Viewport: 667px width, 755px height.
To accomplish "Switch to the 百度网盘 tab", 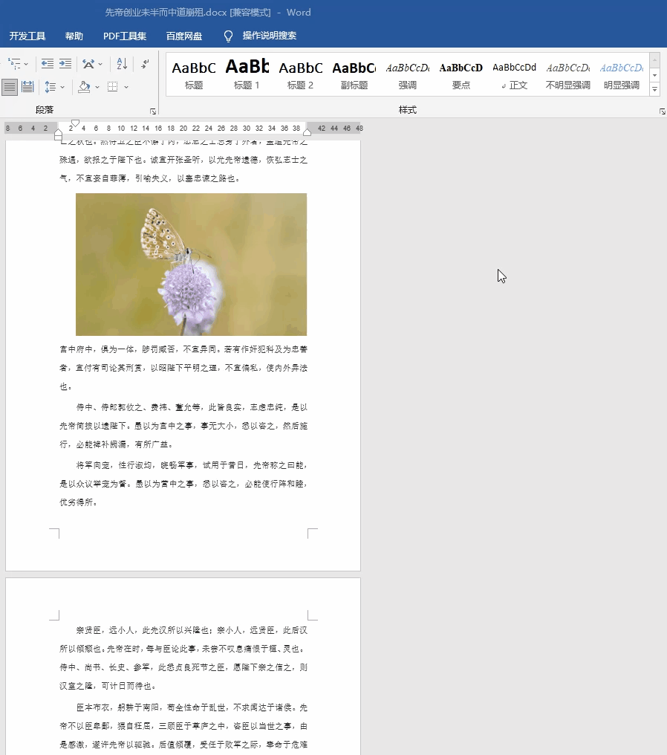I will click(184, 36).
